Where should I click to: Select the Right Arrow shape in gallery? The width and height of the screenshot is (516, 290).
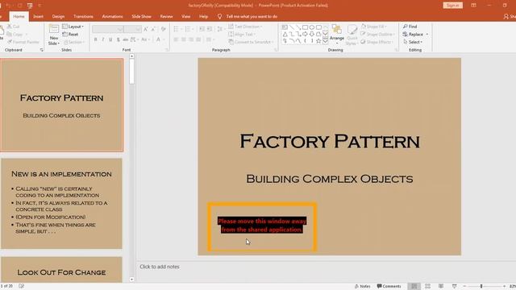point(305,34)
